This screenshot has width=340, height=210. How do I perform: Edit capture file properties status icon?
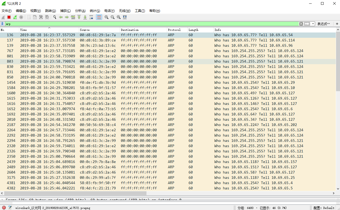click(10, 208)
